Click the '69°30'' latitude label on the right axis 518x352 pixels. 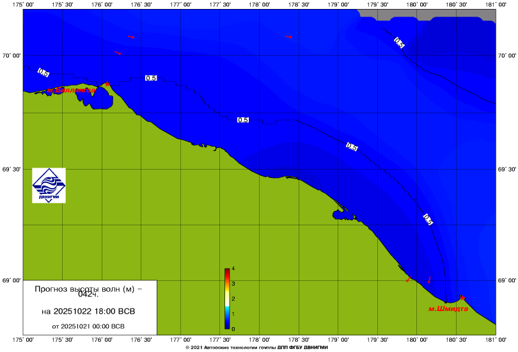tap(506, 170)
